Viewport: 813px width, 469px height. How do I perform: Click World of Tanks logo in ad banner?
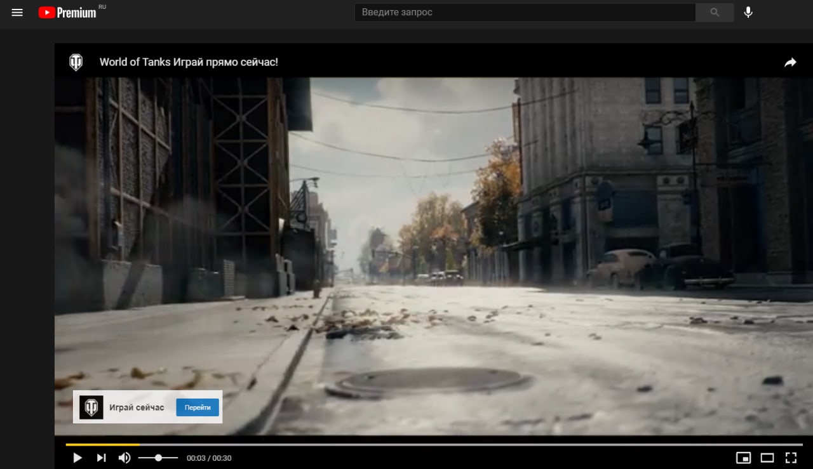[91, 407]
